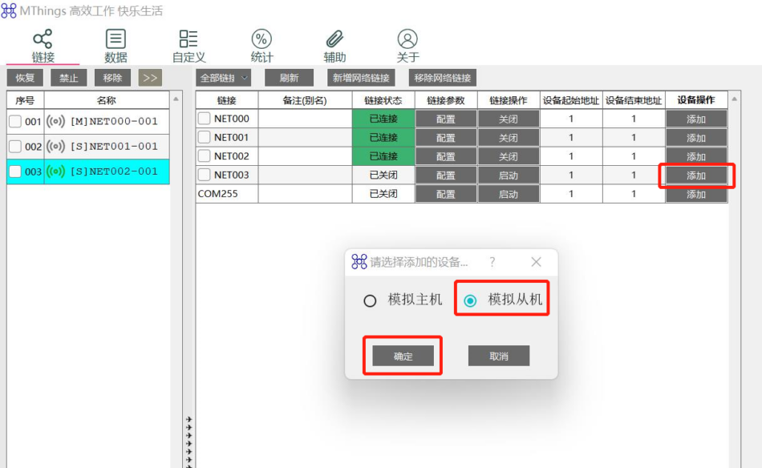Check the box for device 002
This screenshot has width=762, height=468.
coord(15,146)
